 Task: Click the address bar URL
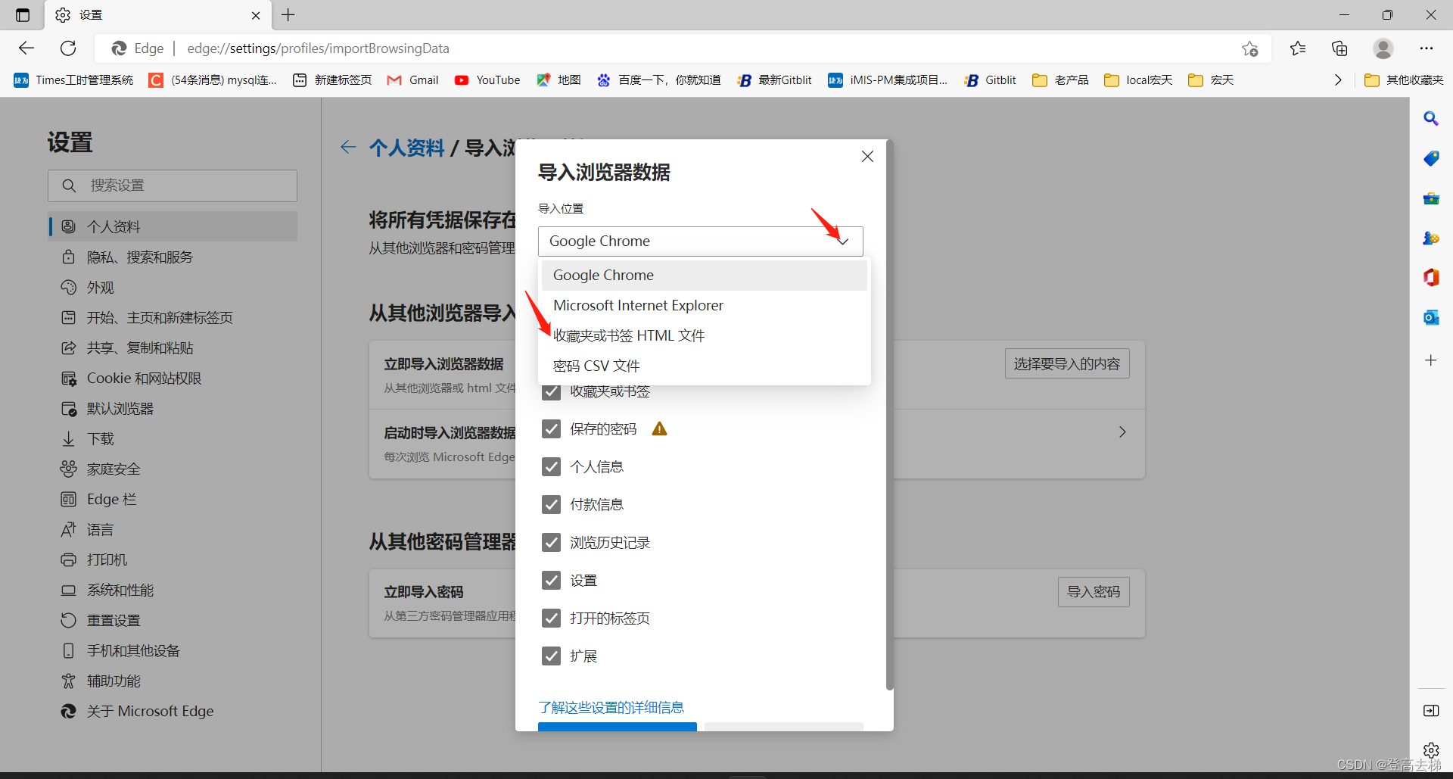(318, 48)
